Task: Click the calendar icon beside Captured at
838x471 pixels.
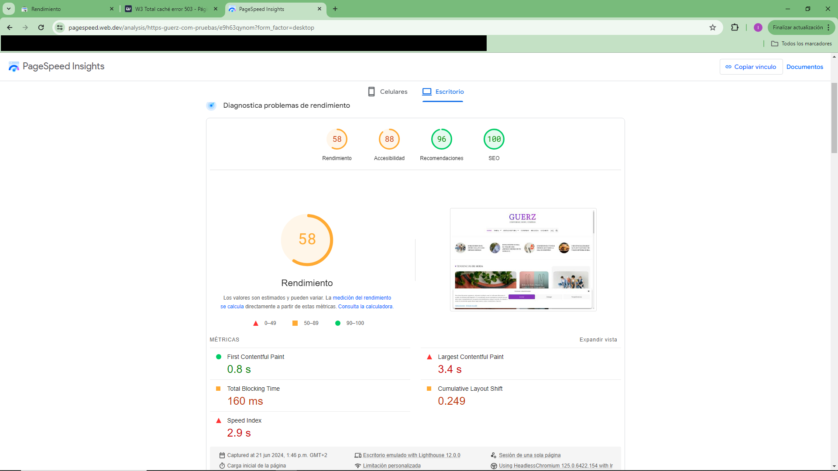Action: click(222, 455)
